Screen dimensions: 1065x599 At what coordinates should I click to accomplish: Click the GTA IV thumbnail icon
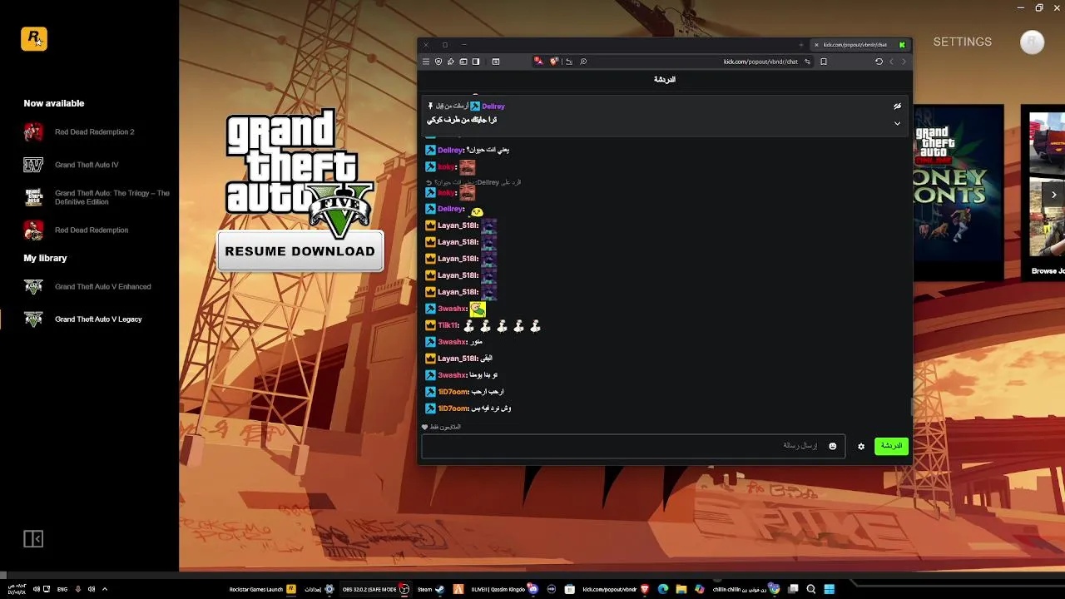click(33, 165)
